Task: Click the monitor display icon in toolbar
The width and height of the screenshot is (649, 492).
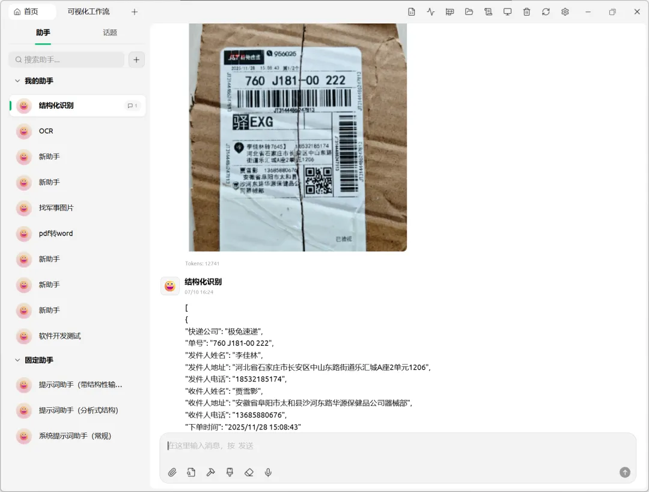Action: [507, 12]
